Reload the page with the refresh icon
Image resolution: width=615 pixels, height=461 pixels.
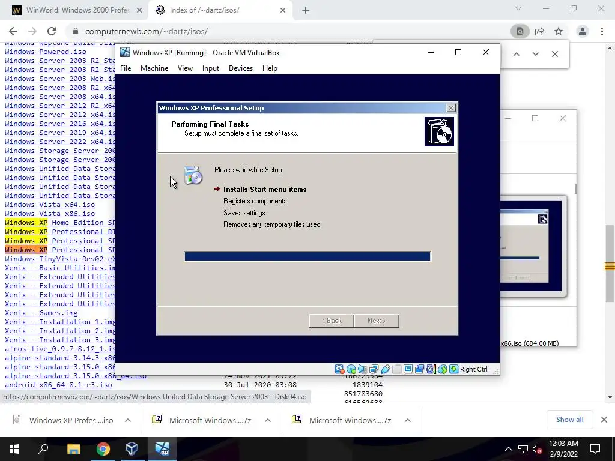pos(52,31)
